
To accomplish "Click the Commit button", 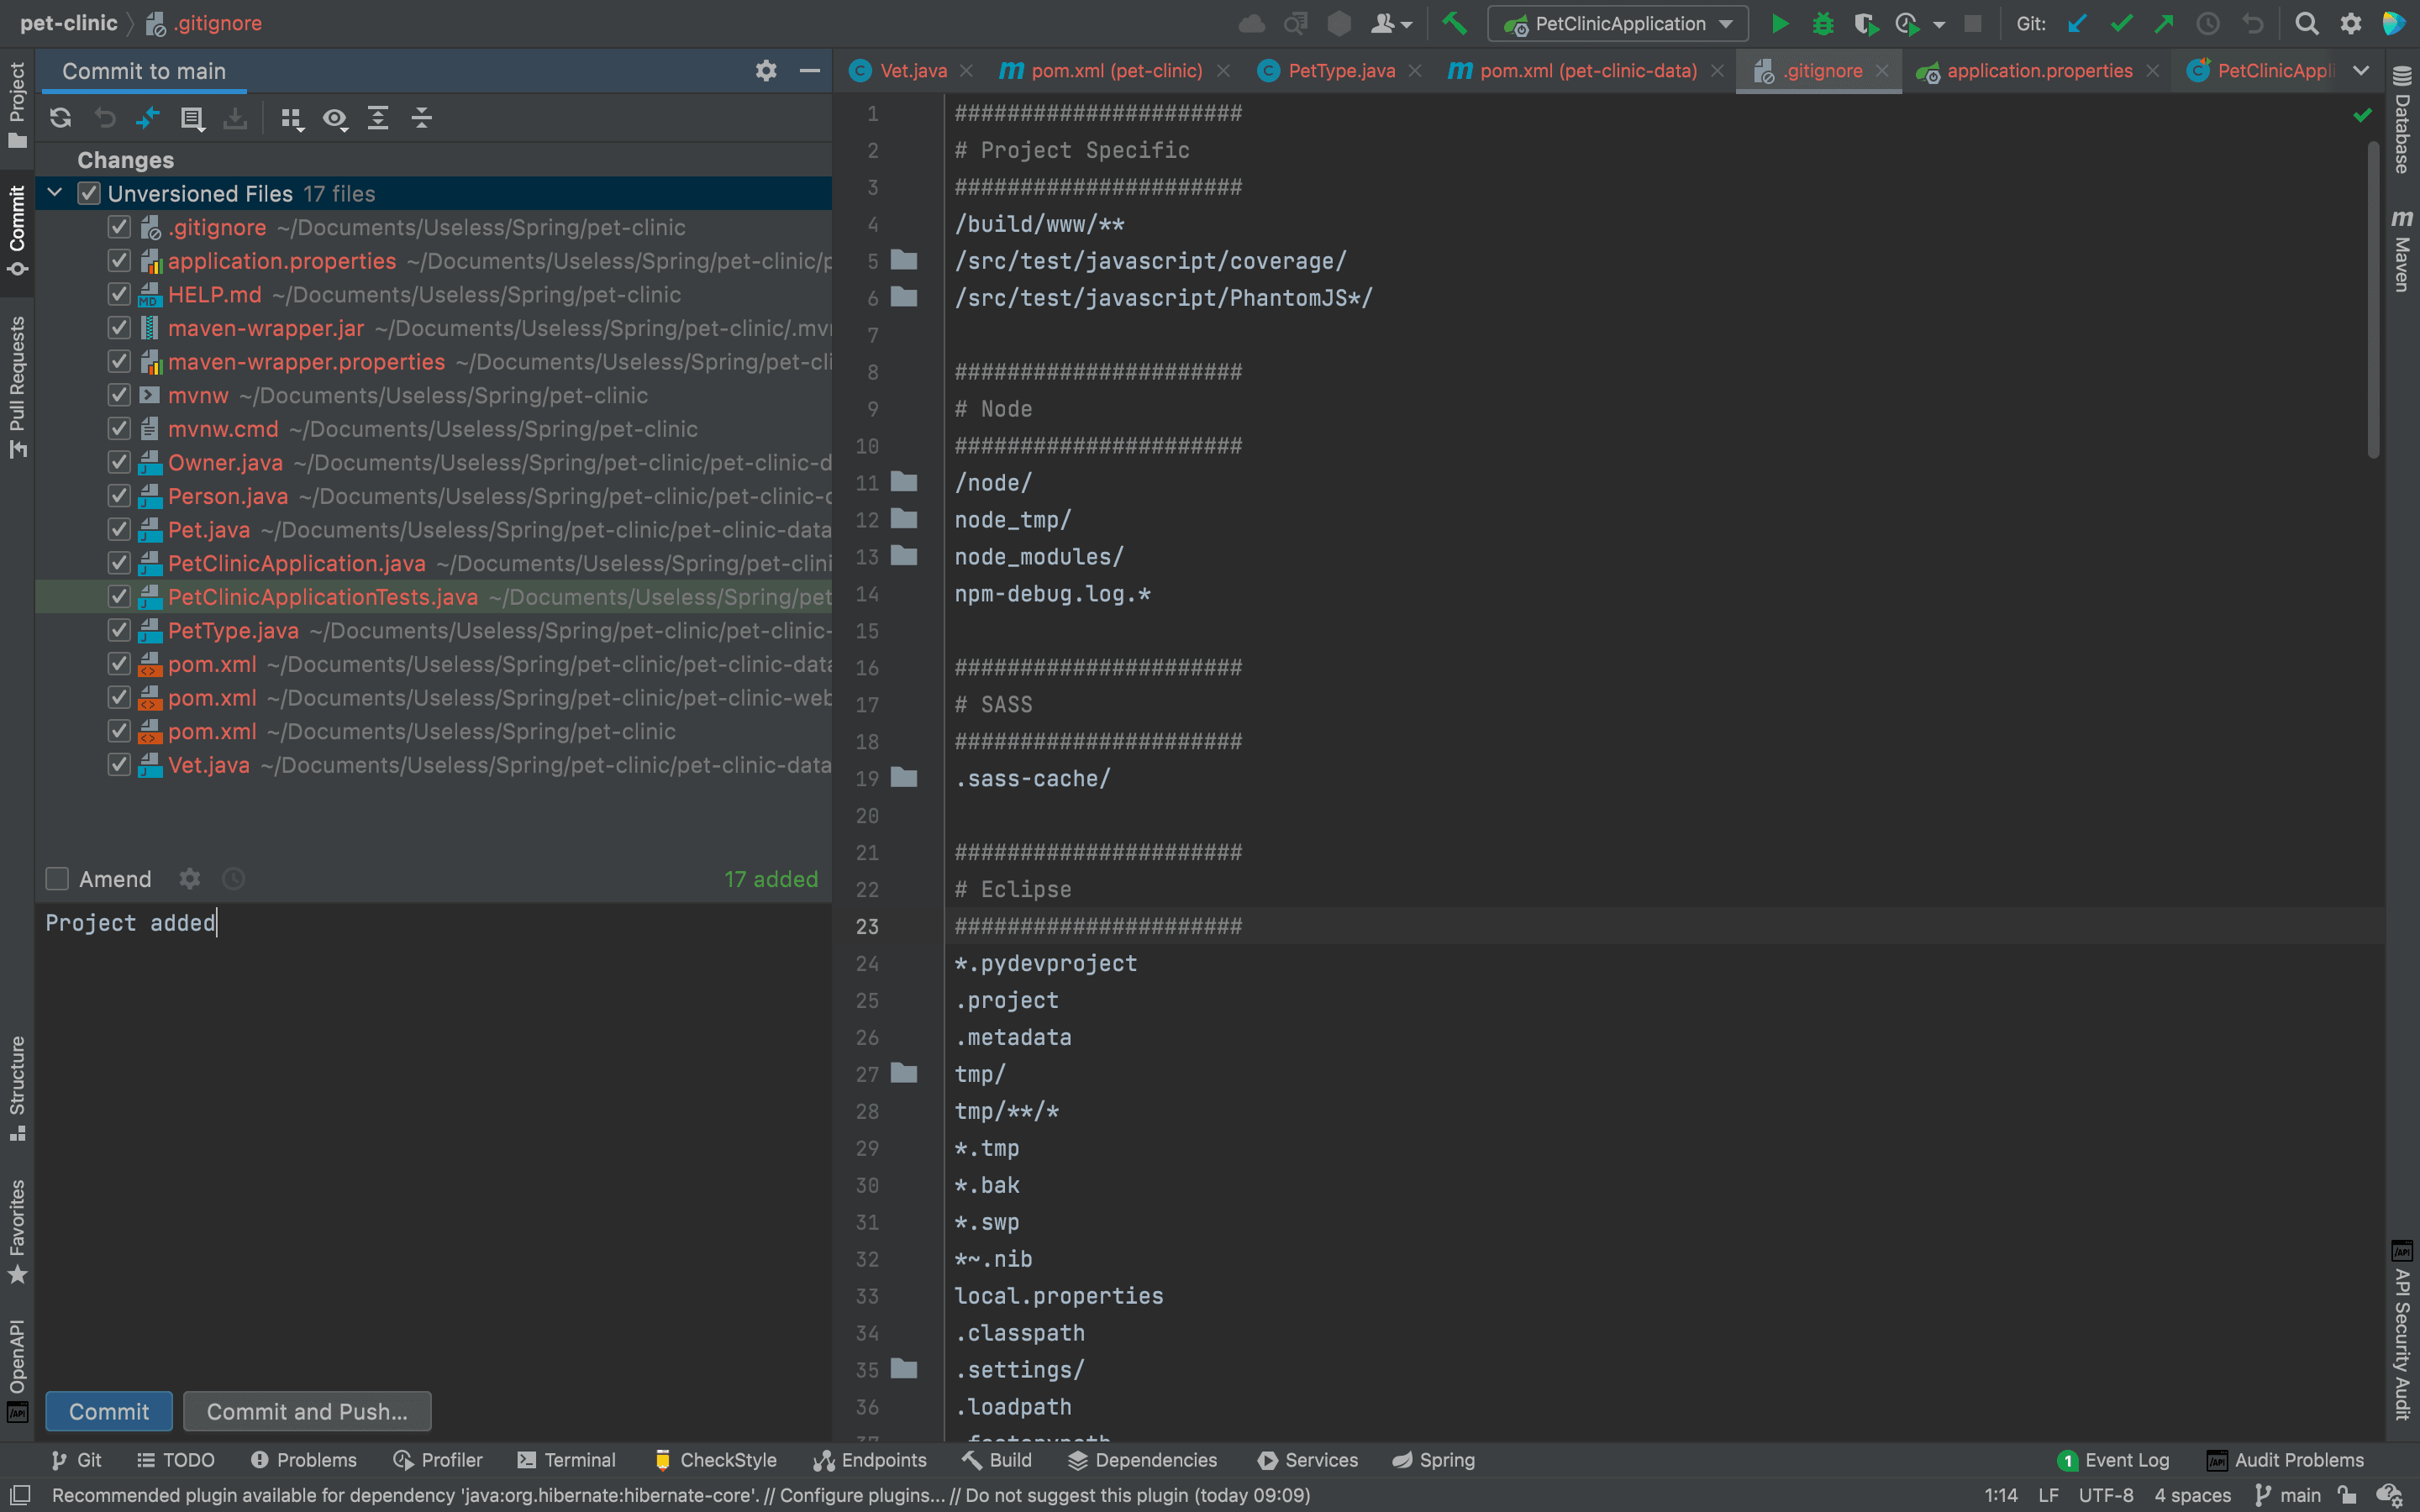I will [x=109, y=1411].
